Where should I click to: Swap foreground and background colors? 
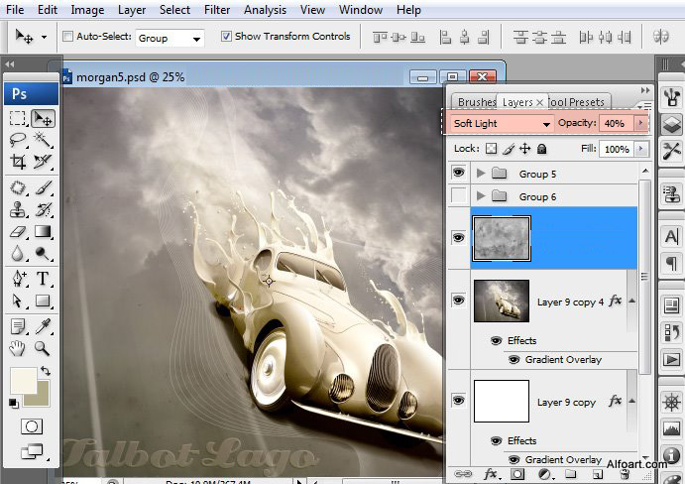point(46,371)
